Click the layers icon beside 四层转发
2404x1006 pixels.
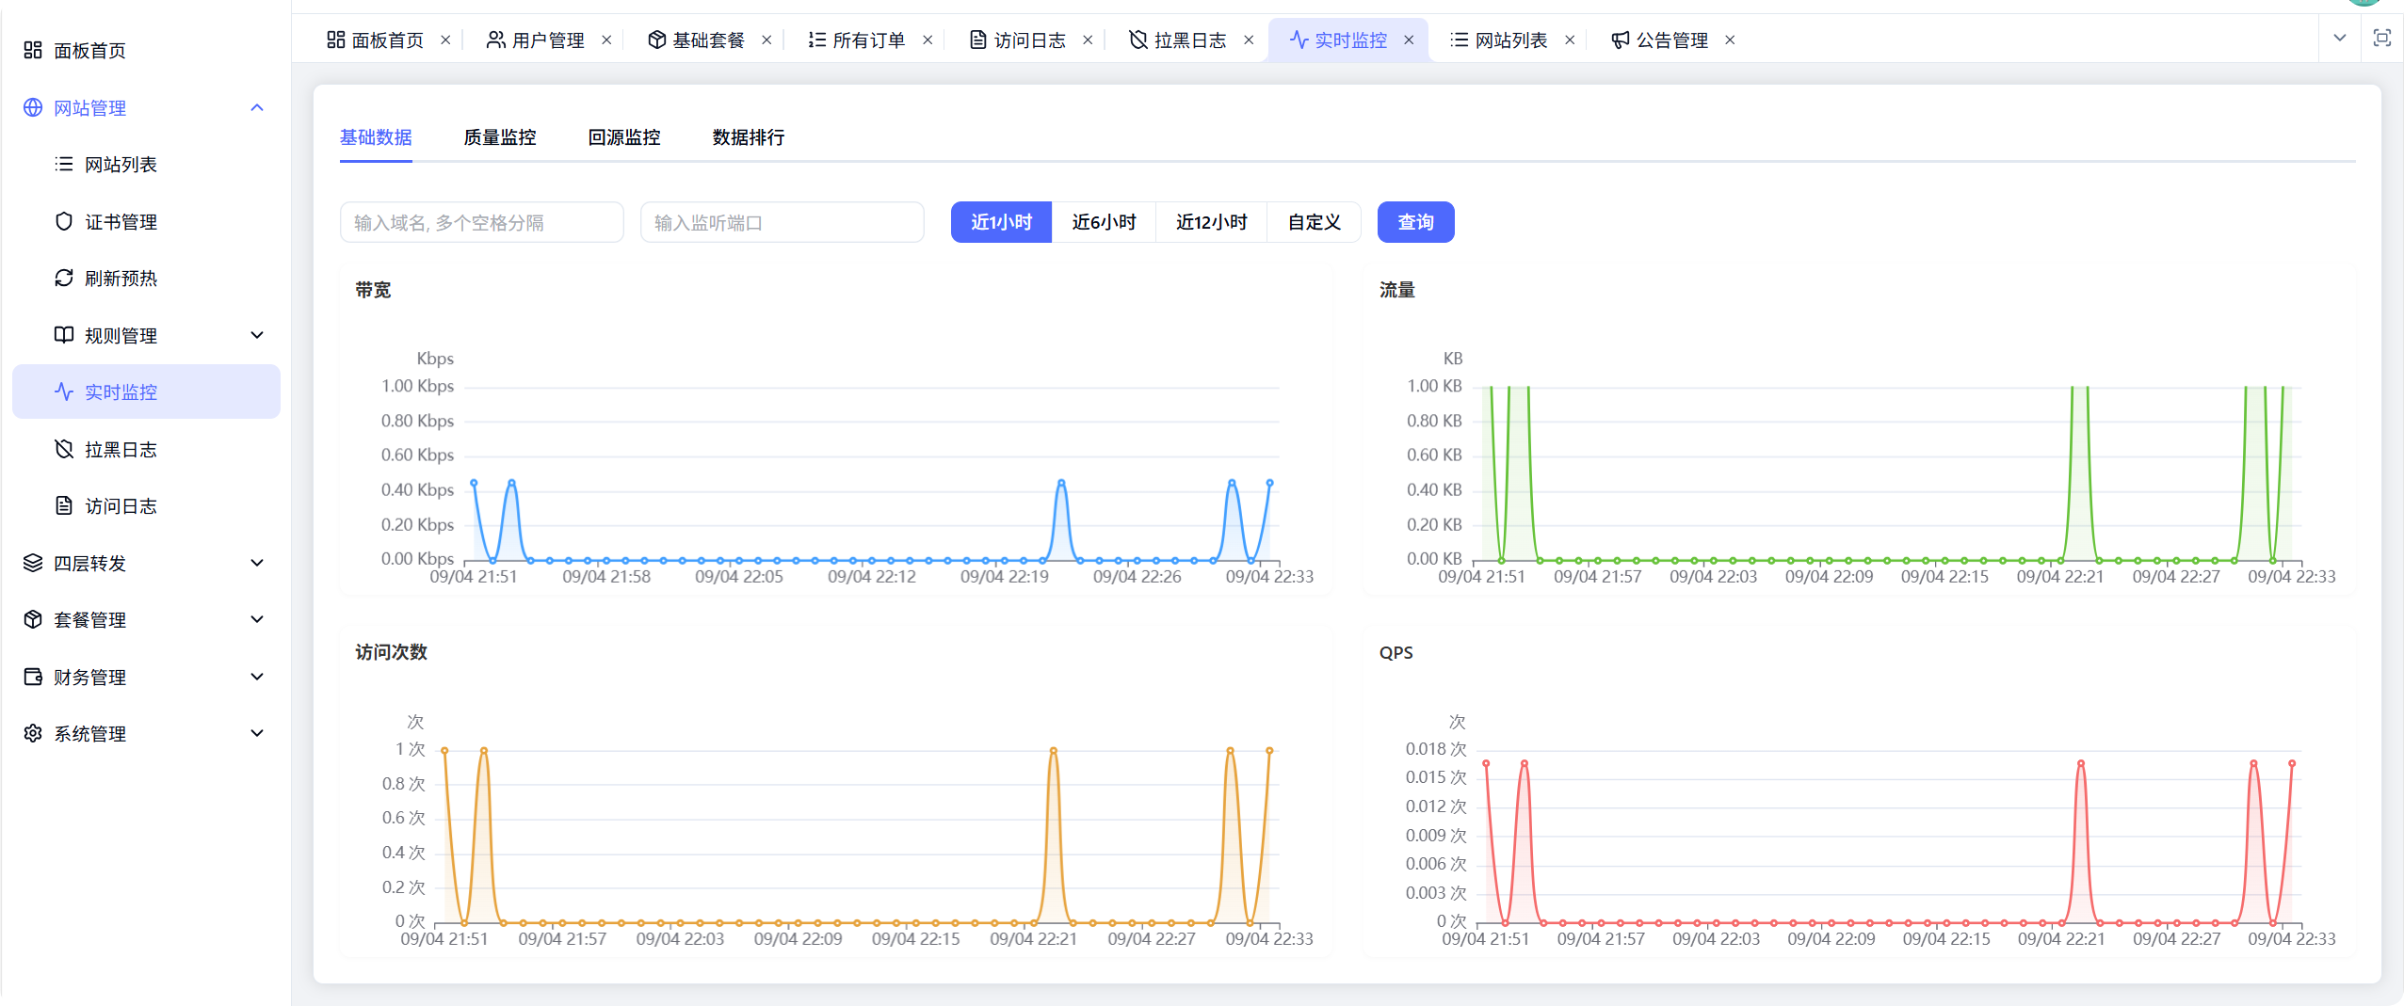coord(33,564)
